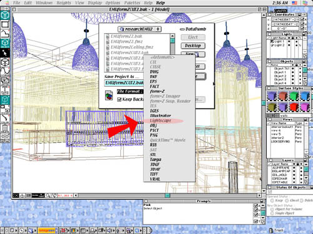Open the Palettes menu
This screenshot has height=234, width=313.
tap(132, 2)
